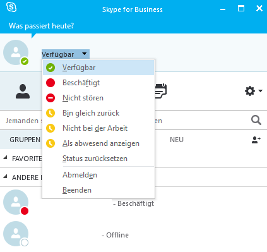The width and height of the screenshot is (267, 252).
Task: Open the Contacts person icon tab
Action: pos(23,91)
